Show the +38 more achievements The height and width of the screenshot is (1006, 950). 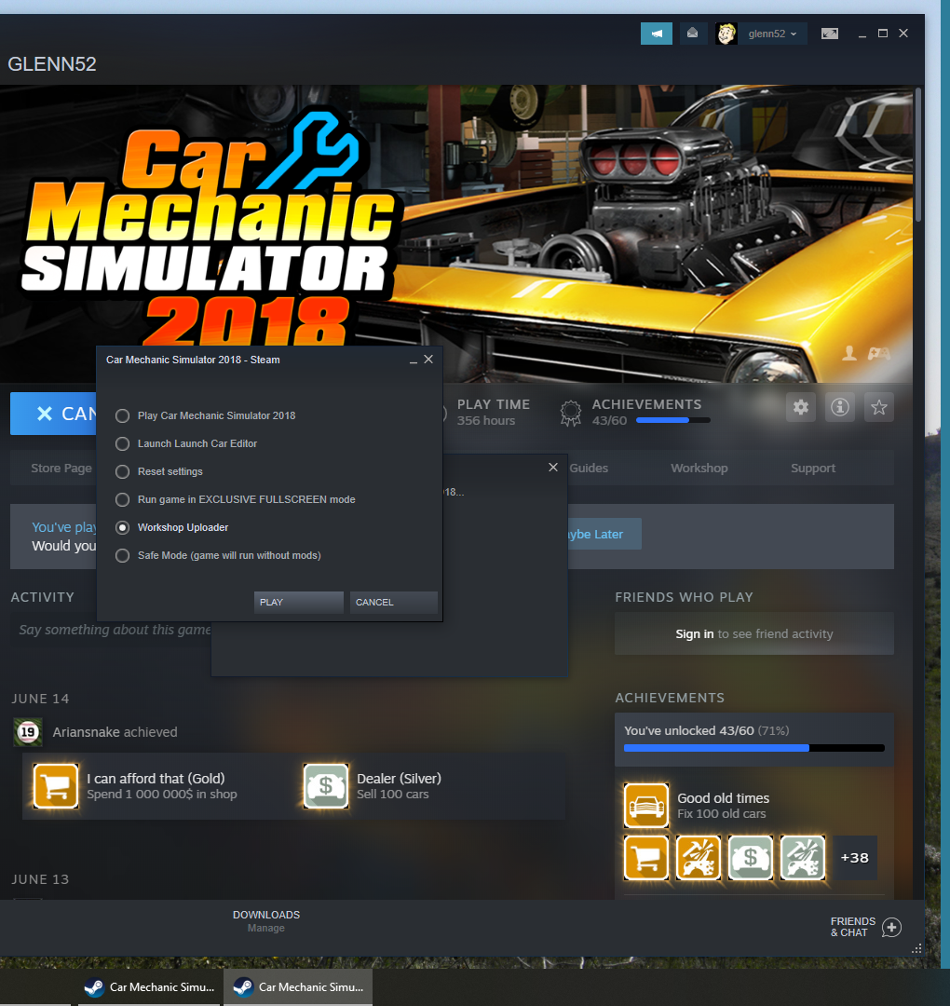pos(854,858)
